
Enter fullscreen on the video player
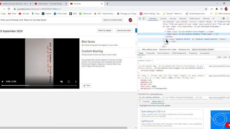click(69, 82)
